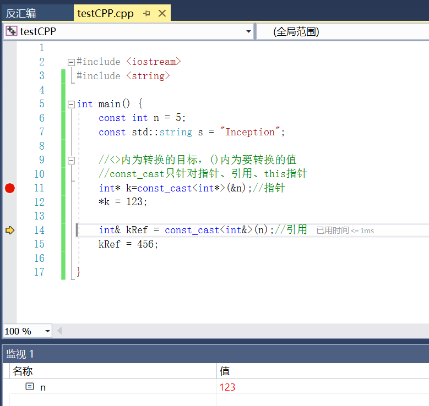429x406 pixels.
Task: Close the testCPP.cpp tab
Action: tap(162, 13)
